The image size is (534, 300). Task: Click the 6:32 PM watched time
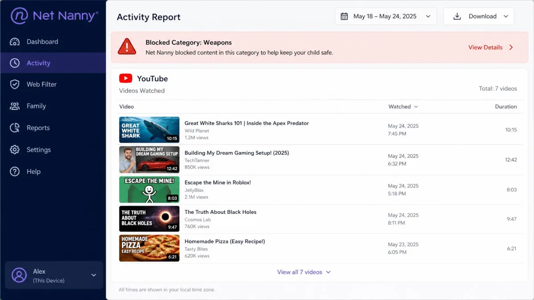pos(397,164)
